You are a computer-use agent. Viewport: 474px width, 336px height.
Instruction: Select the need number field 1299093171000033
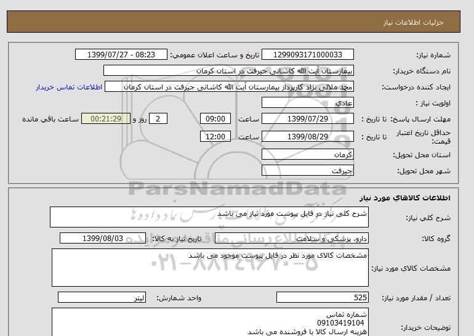pos(307,54)
